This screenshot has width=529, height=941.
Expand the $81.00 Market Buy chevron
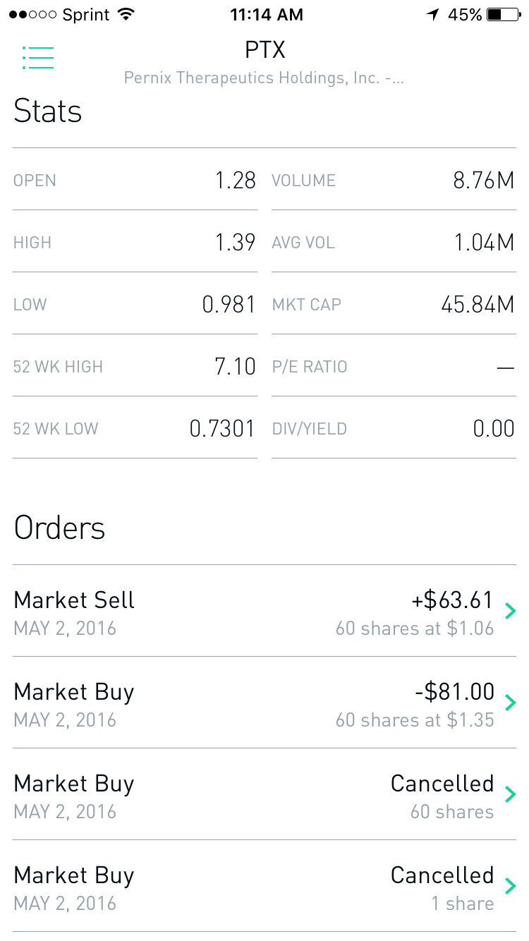pos(511,703)
